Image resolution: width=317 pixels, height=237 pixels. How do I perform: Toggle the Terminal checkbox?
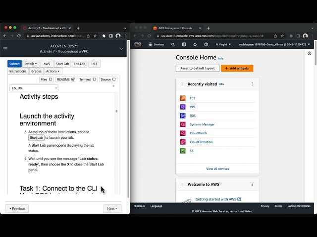point(95,79)
